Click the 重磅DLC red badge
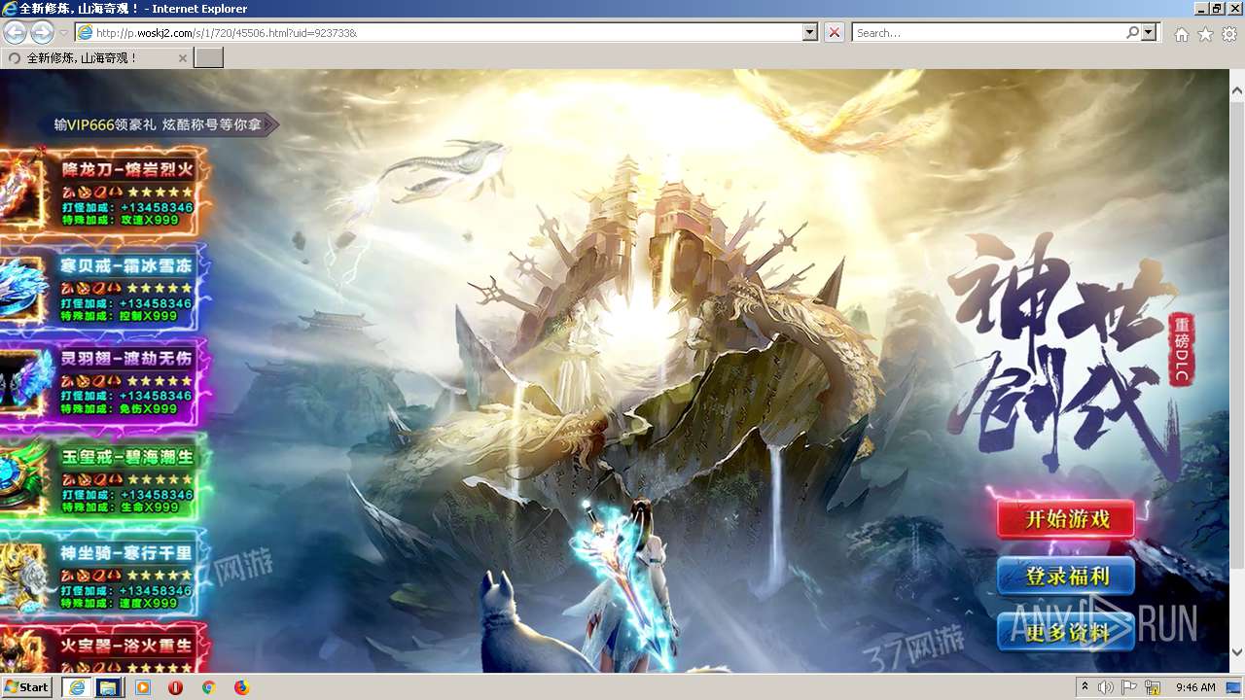 tap(1181, 348)
